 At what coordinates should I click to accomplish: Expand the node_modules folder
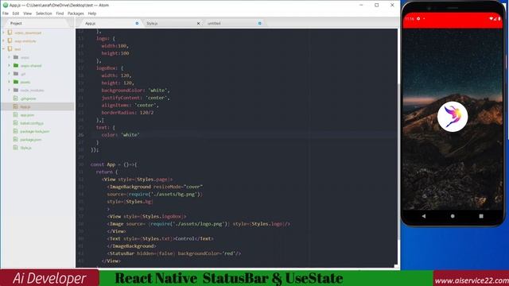tap(10, 90)
